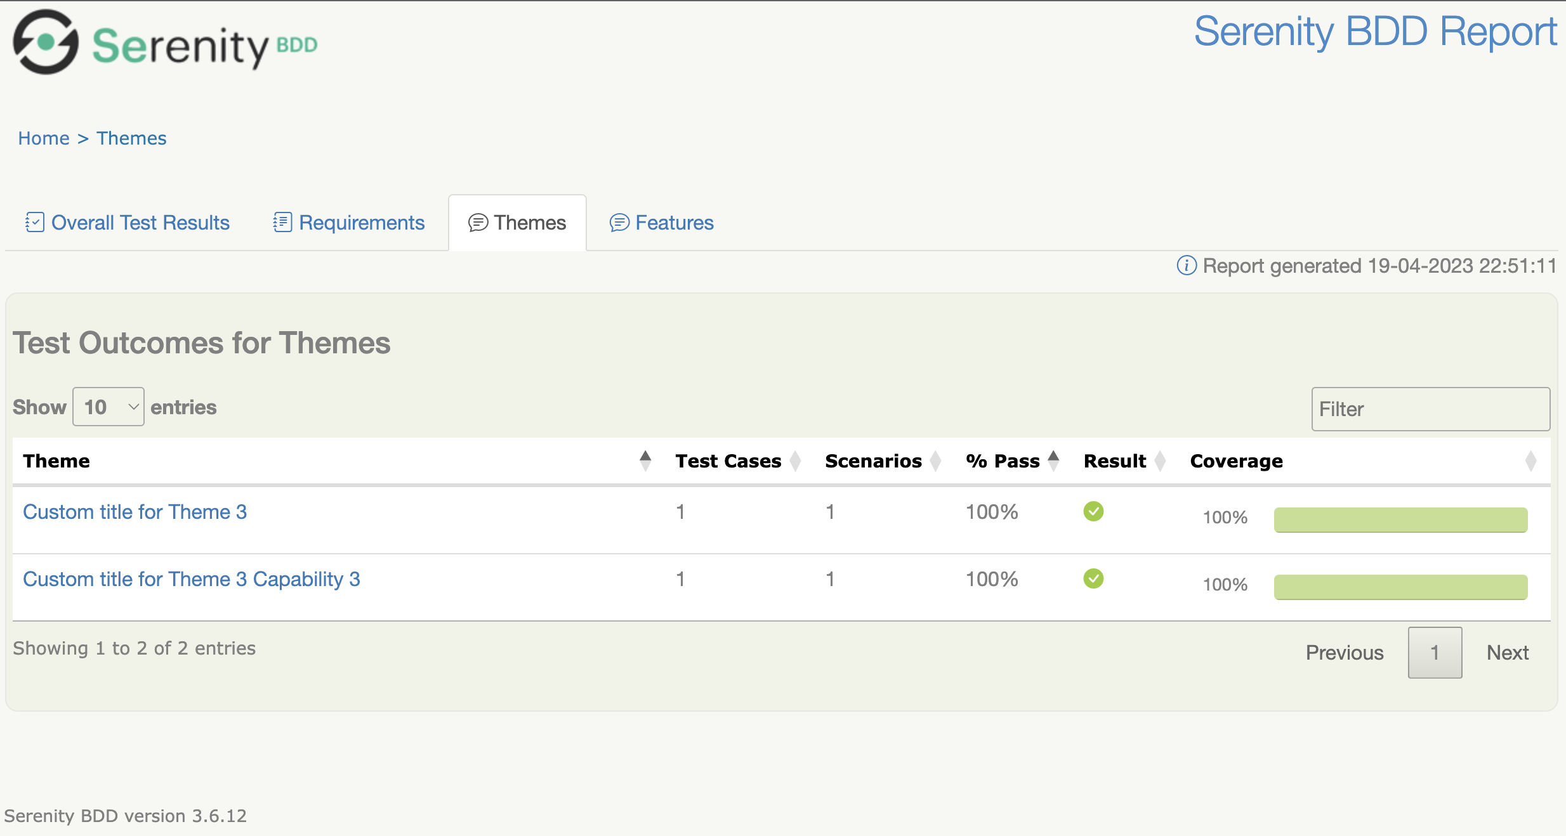Toggle sort order on % Pass column

coord(1053,461)
